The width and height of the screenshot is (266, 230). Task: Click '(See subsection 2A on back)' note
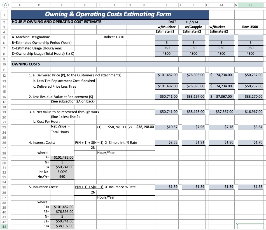click(73, 101)
